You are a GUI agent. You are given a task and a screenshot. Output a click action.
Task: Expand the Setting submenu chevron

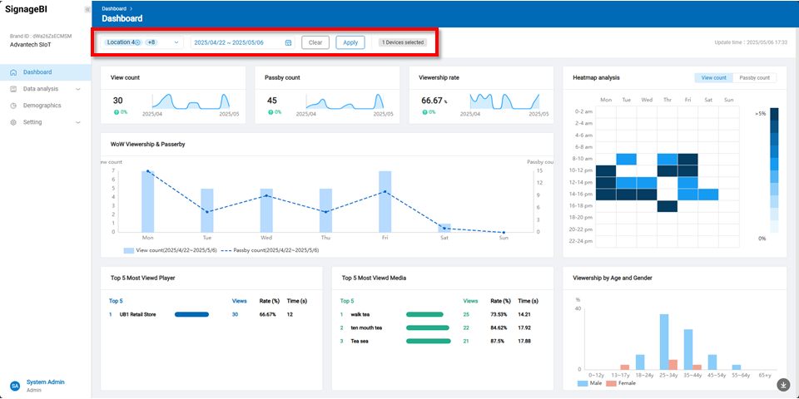point(78,122)
